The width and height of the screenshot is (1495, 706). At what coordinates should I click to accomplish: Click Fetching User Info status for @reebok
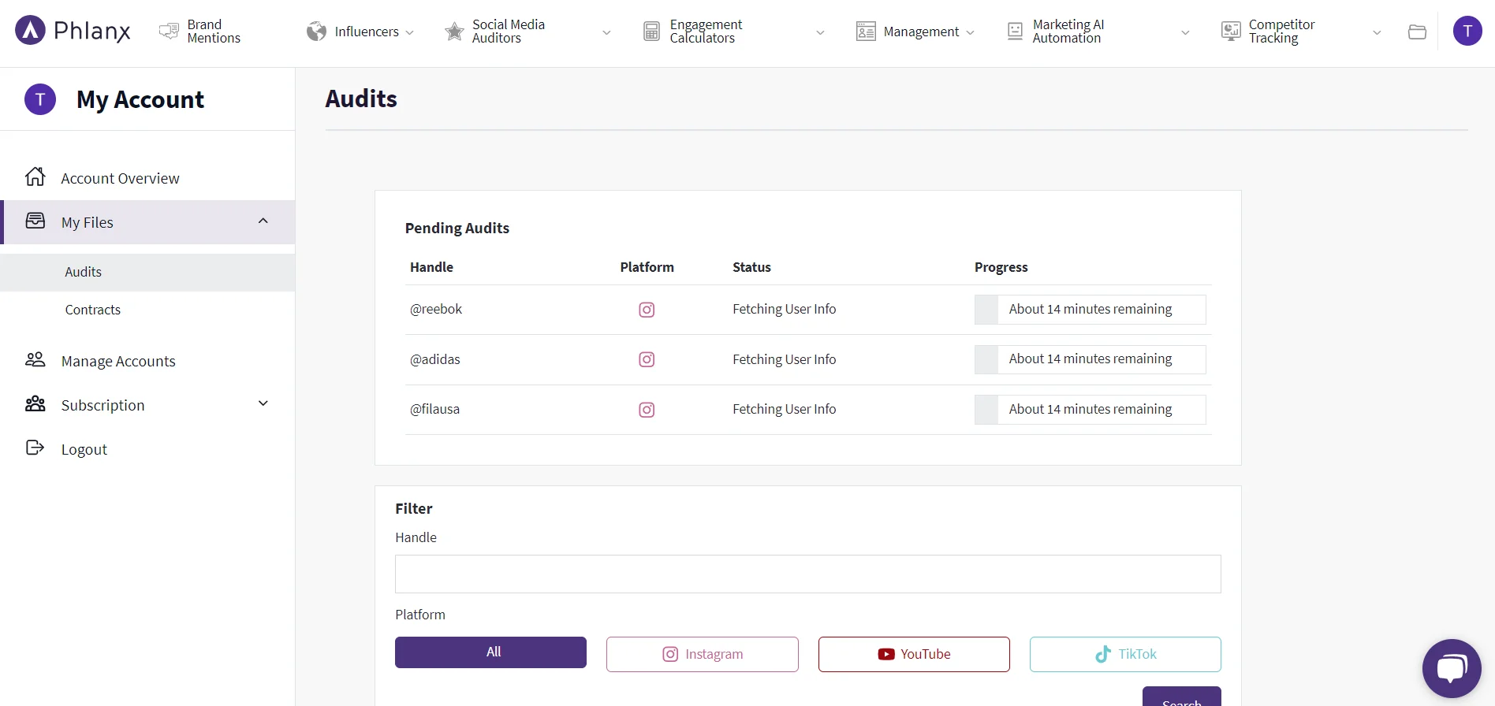pos(784,309)
